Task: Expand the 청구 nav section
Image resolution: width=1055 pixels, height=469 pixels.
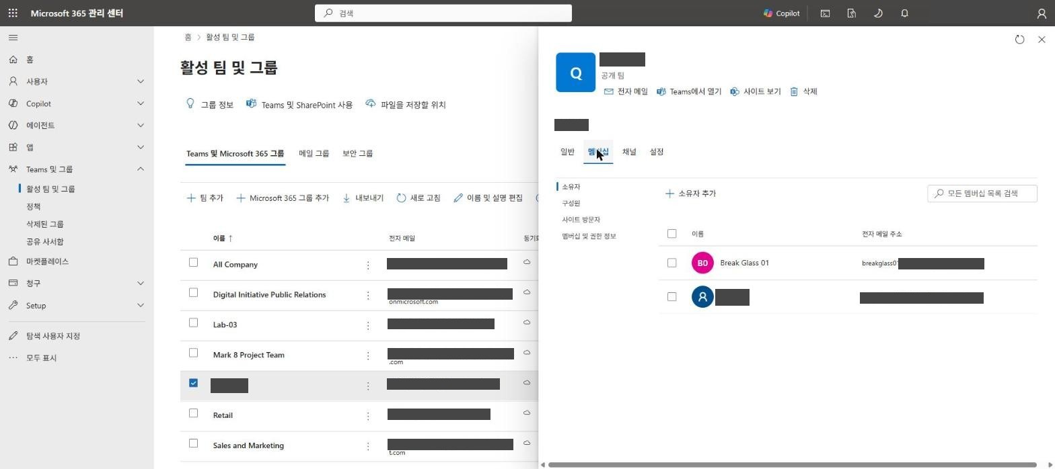Action: (141, 283)
